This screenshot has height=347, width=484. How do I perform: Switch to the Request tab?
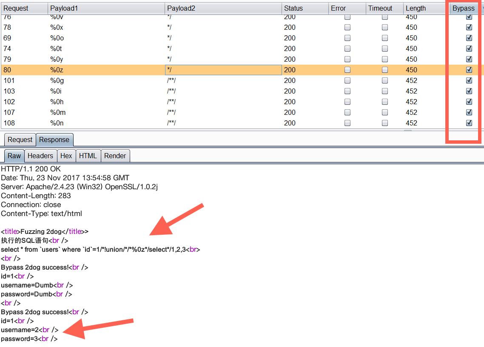pos(19,139)
